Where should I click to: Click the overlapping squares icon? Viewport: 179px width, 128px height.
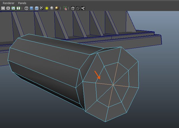78,8
